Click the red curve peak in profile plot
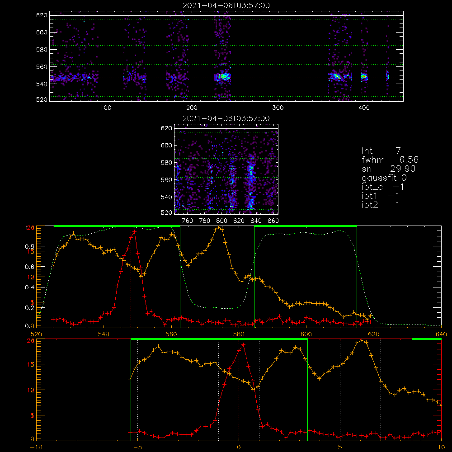 tap(134, 231)
